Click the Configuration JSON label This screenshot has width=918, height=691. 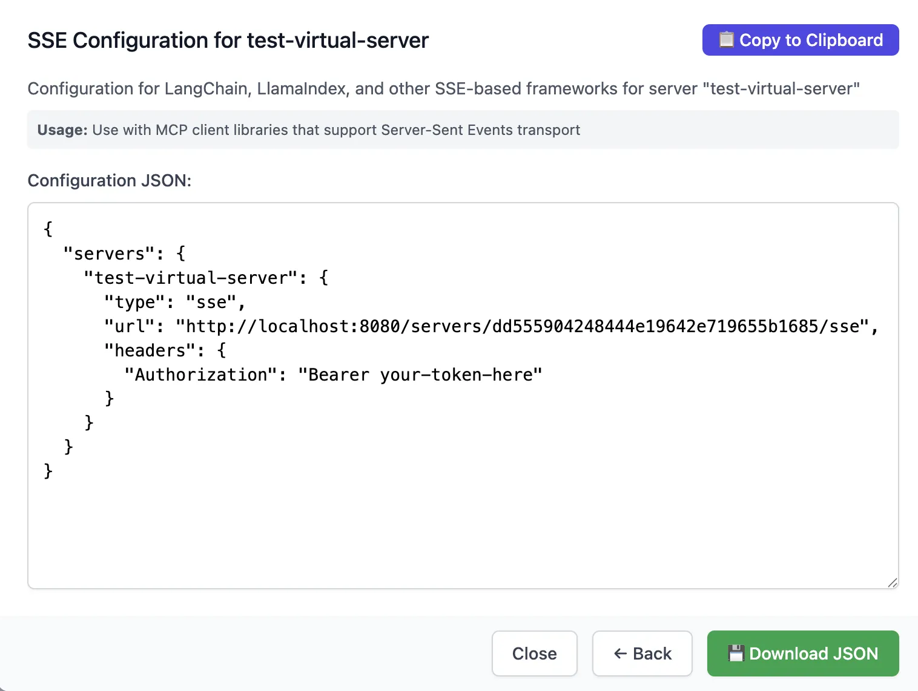[x=110, y=180]
